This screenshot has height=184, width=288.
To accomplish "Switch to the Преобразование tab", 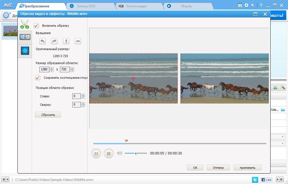I will (x=40, y=6).
